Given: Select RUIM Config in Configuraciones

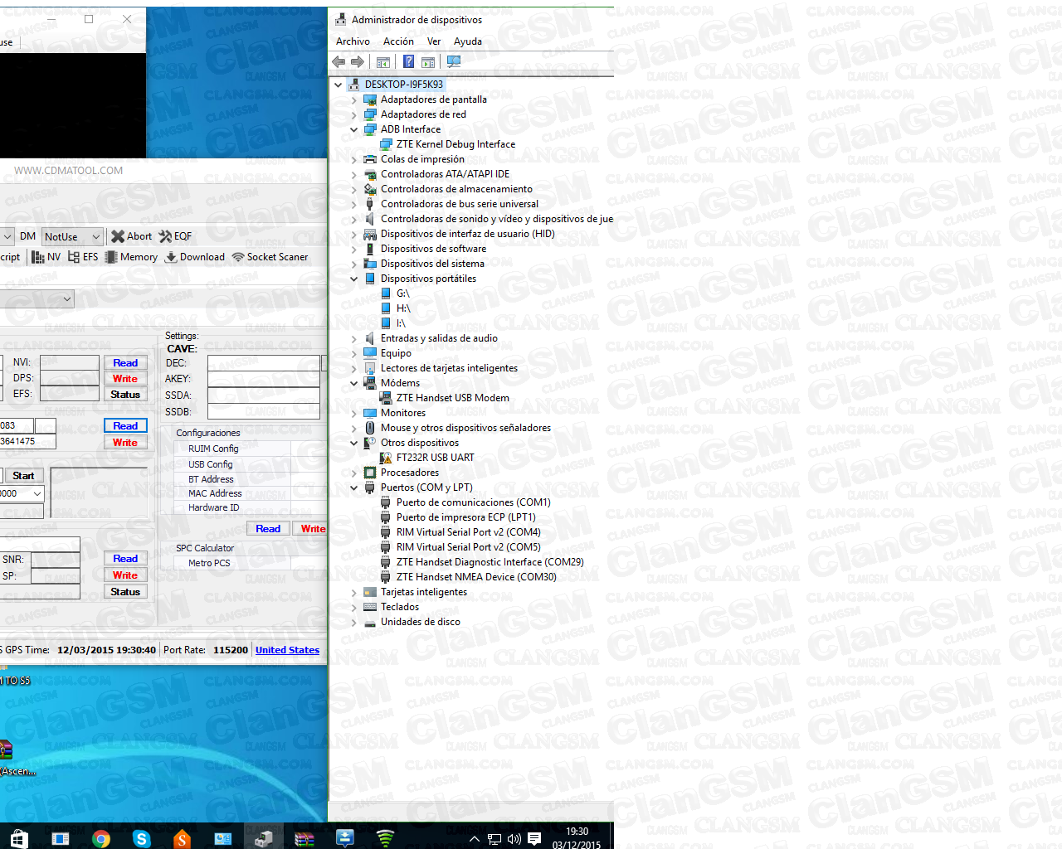Looking at the screenshot, I should [x=213, y=449].
